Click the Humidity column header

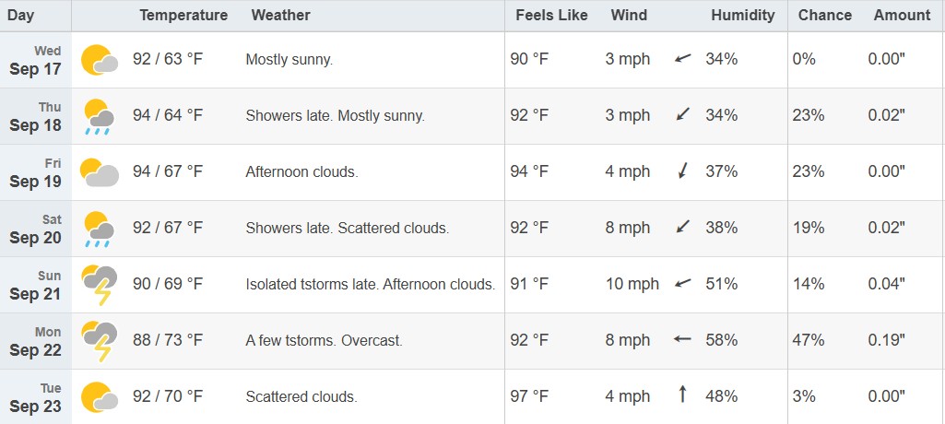(x=742, y=15)
